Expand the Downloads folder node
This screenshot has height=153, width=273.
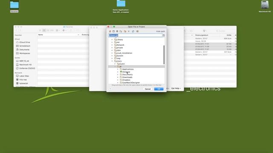[118, 77]
